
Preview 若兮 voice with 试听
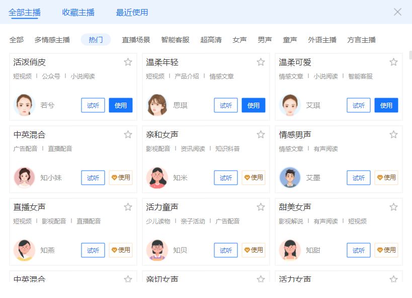tap(93, 105)
